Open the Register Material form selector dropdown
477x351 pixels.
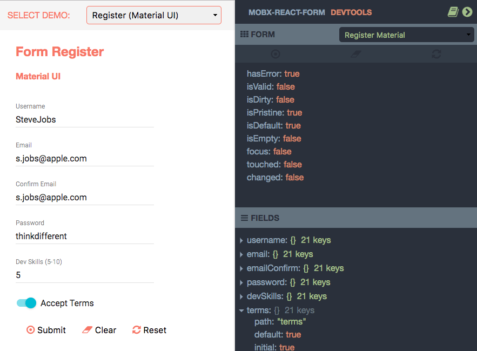[x=406, y=34]
